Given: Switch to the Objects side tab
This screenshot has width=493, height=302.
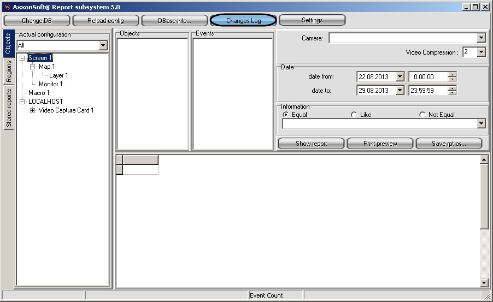Looking at the screenshot, I should pyautogui.click(x=8, y=43).
